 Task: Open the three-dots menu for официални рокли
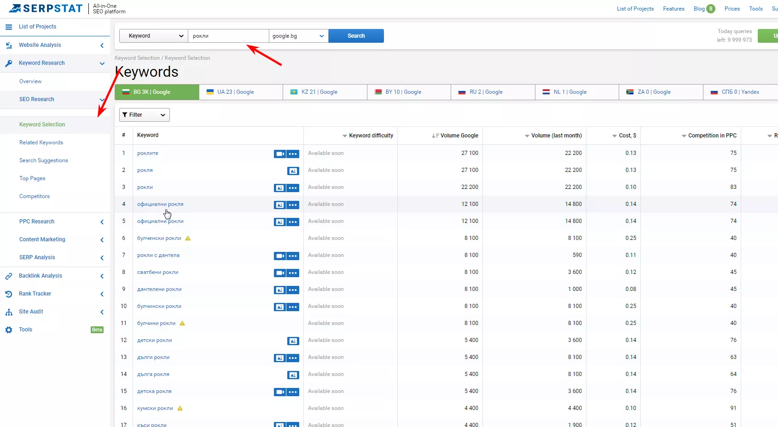pos(293,222)
